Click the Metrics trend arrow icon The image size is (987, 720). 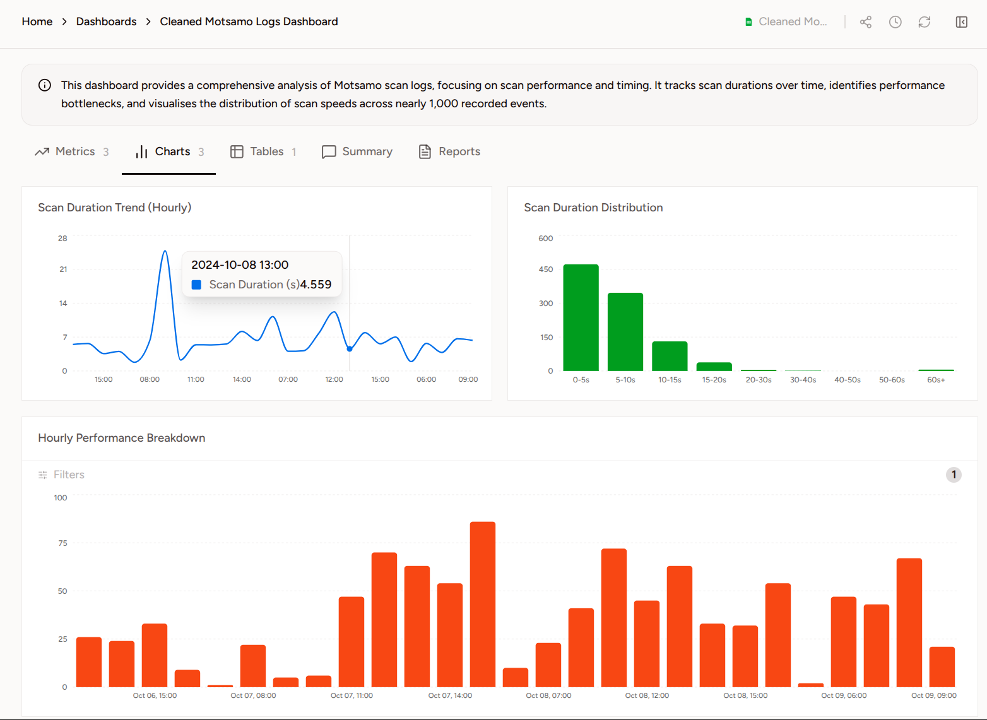point(42,151)
